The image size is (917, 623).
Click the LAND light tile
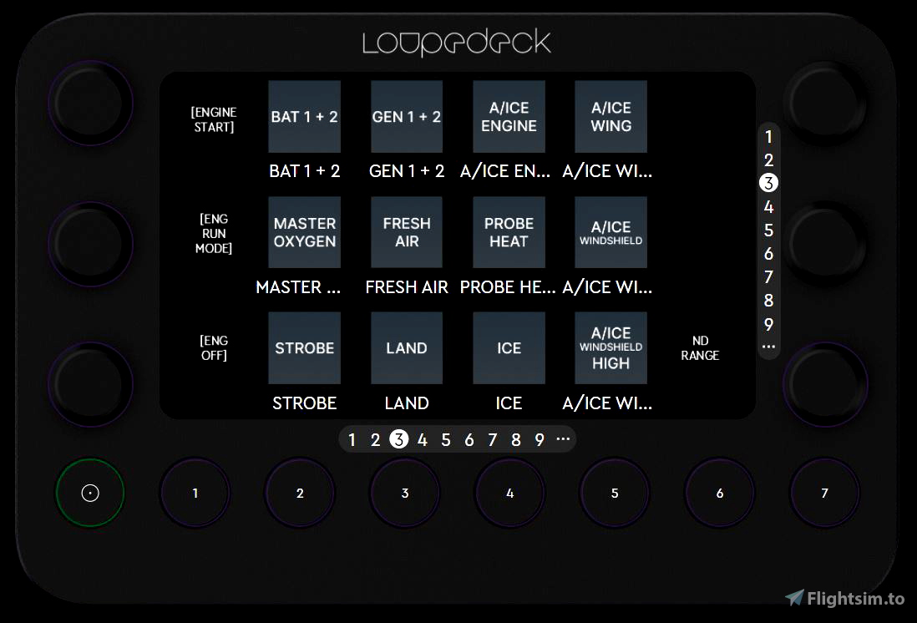pos(407,348)
